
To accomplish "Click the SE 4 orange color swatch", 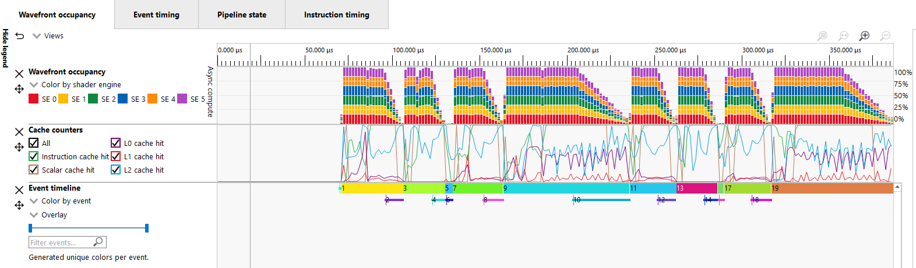I will click(x=153, y=99).
